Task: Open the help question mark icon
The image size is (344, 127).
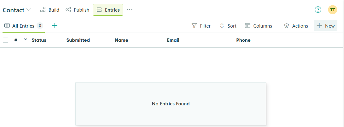Action: (318, 10)
